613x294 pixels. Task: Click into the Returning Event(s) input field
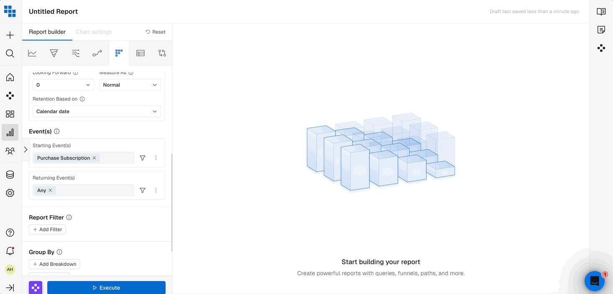pyautogui.click(x=83, y=190)
